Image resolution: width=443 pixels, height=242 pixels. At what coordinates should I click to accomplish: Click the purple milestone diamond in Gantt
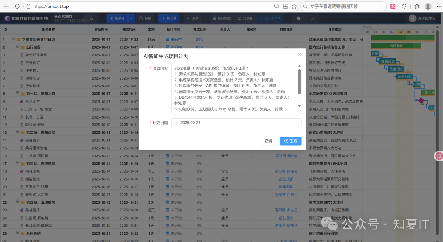[x=421, y=100]
